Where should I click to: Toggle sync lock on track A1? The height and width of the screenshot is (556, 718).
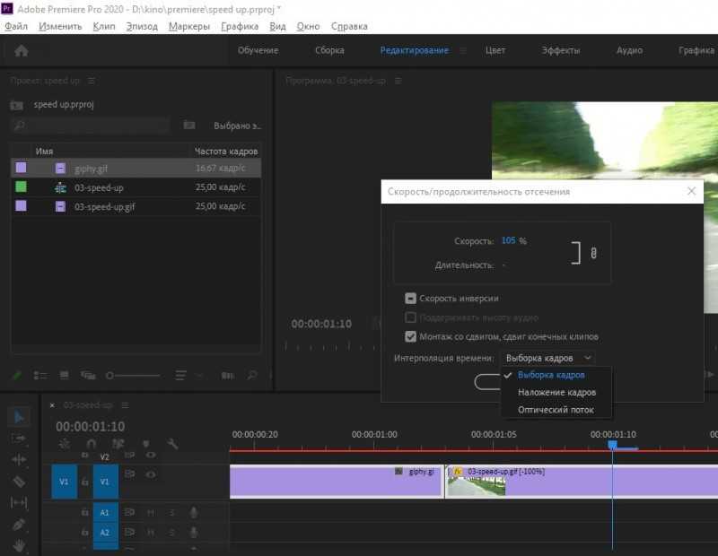pos(129,512)
